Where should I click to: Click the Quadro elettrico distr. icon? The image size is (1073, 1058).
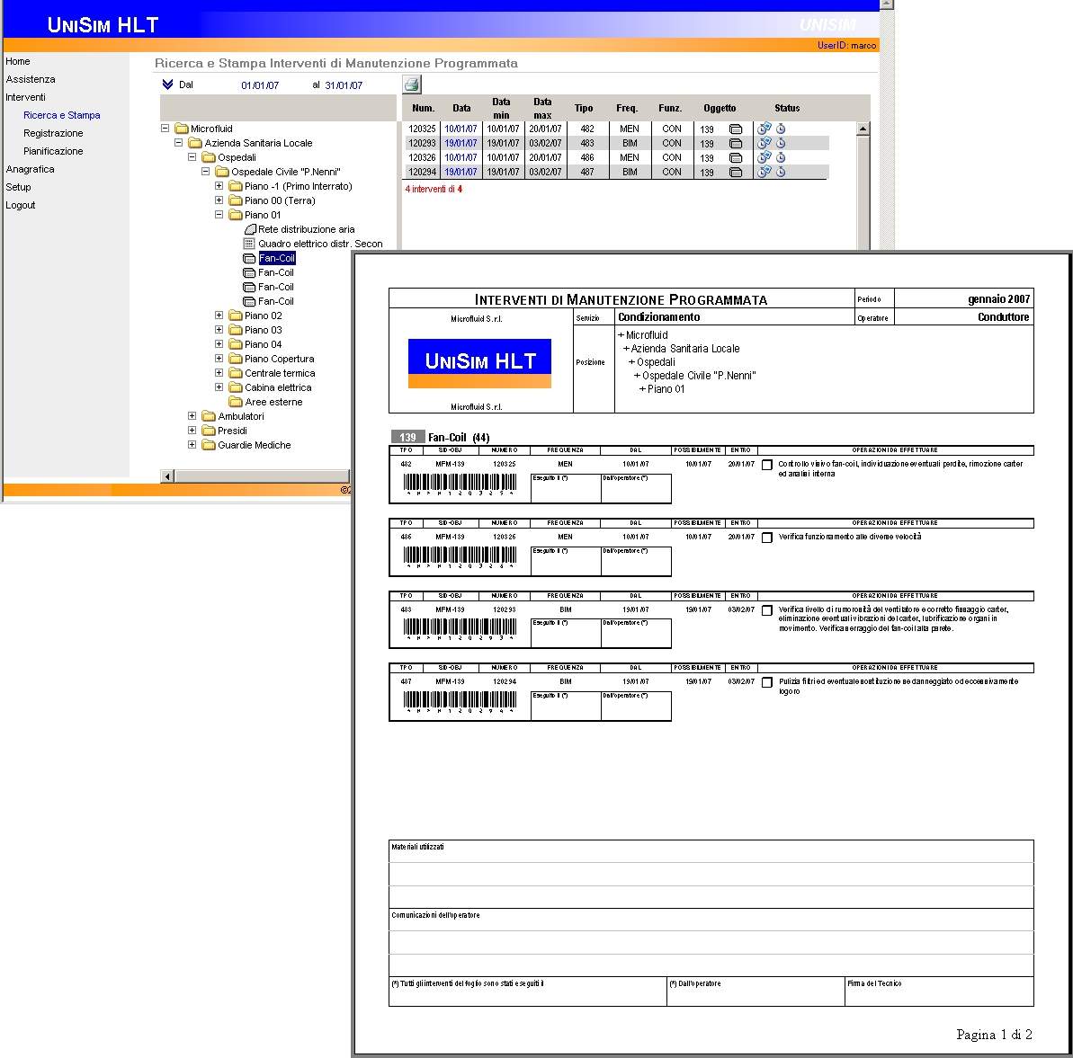(249, 244)
